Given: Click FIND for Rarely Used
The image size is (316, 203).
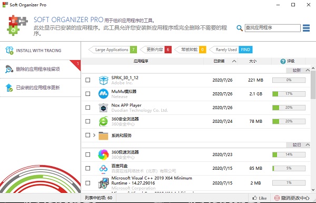Looking at the screenshot, I should [x=245, y=50].
